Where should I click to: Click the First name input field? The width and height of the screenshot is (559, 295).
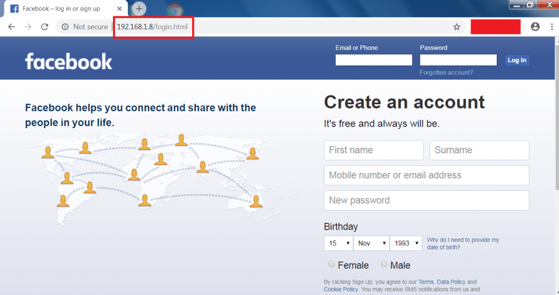pos(373,150)
